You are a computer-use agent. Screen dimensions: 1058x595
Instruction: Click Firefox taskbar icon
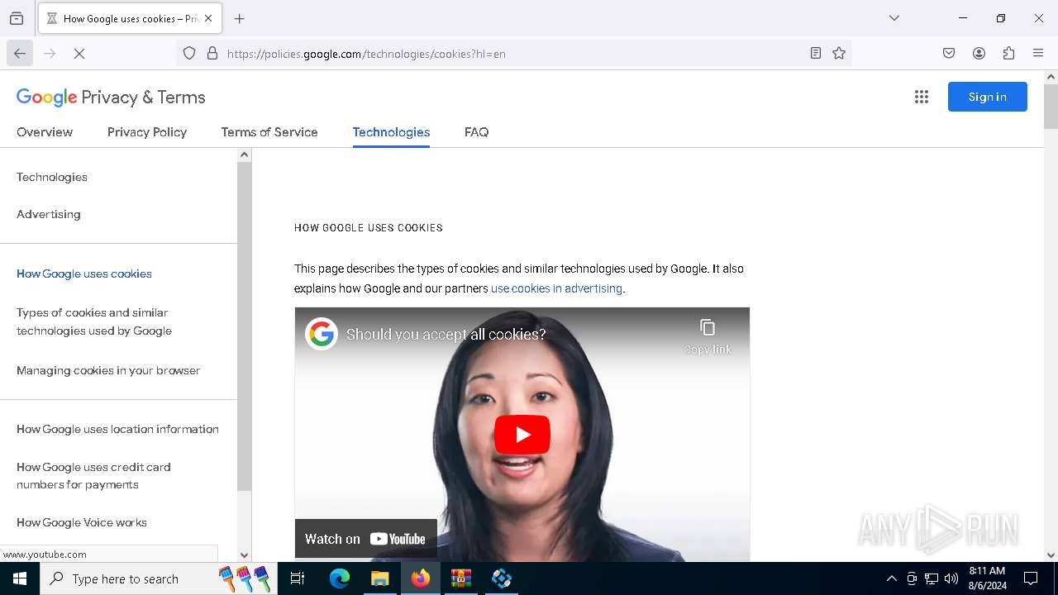tap(421, 578)
